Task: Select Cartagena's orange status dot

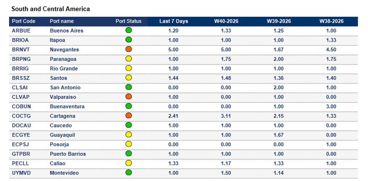Action: coord(128,115)
